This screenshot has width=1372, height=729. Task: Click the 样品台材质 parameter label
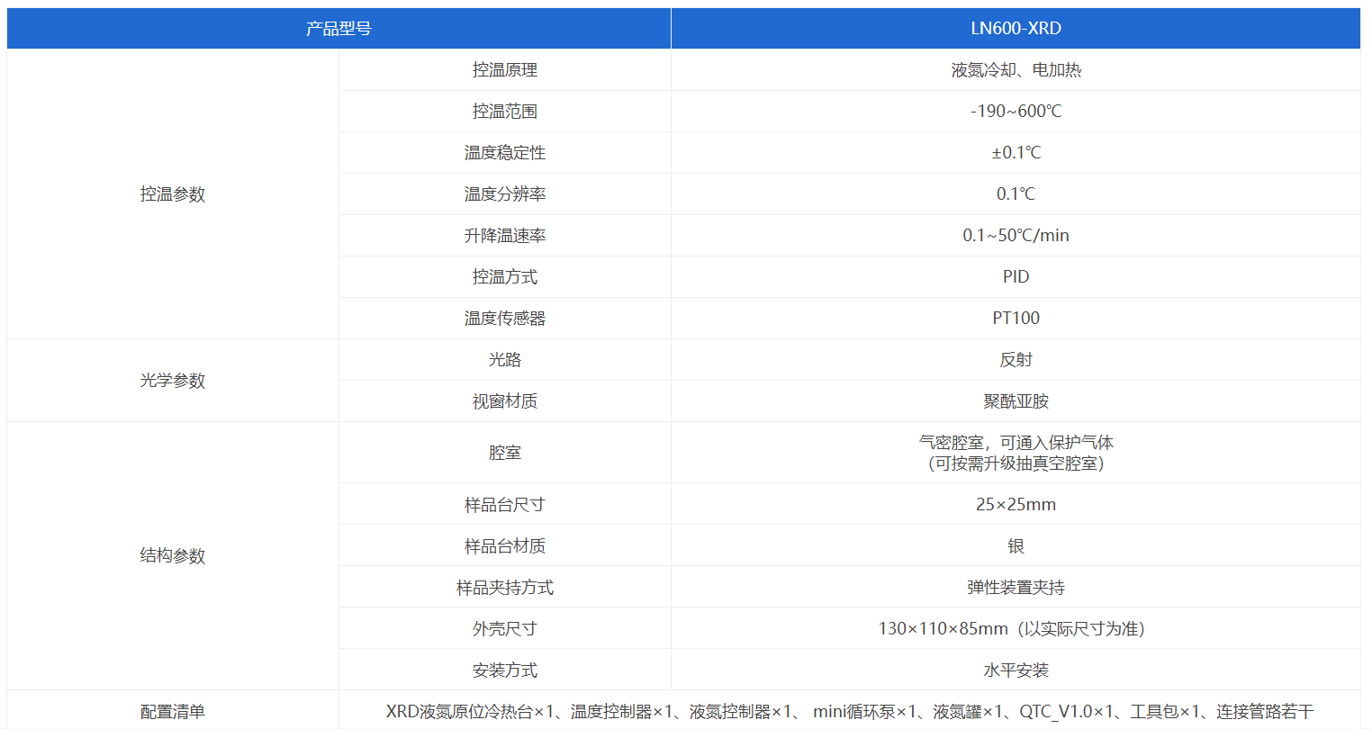pyautogui.click(x=505, y=546)
